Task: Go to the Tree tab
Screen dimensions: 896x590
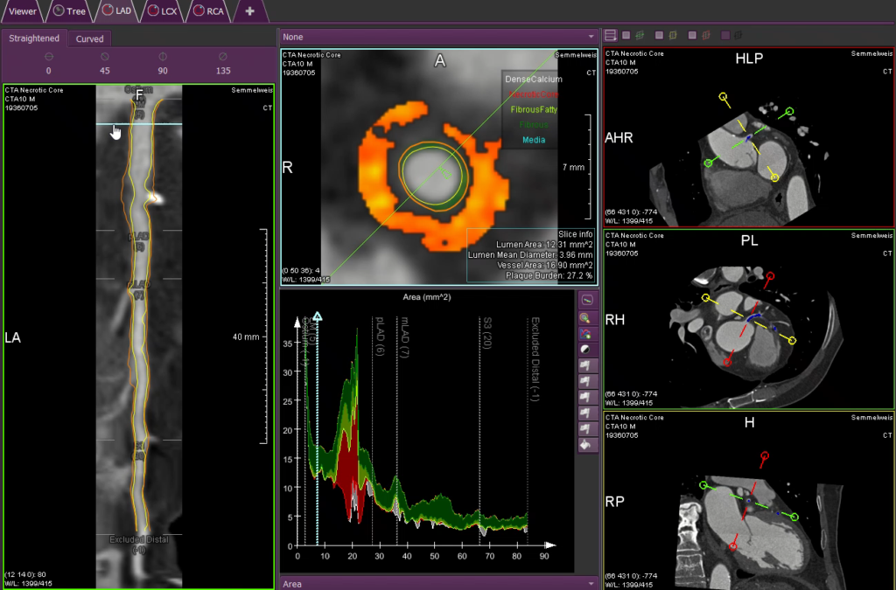Action: (69, 11)
